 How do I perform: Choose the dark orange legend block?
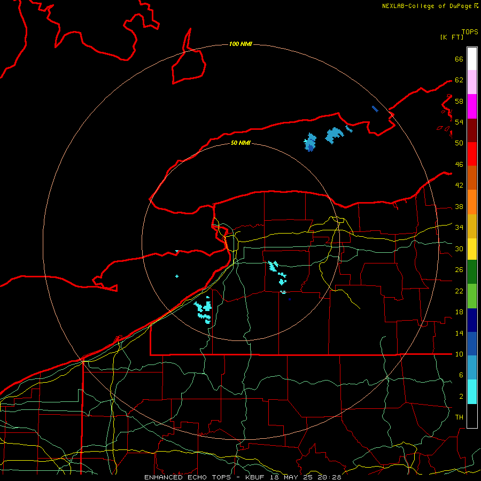[472, 178]
